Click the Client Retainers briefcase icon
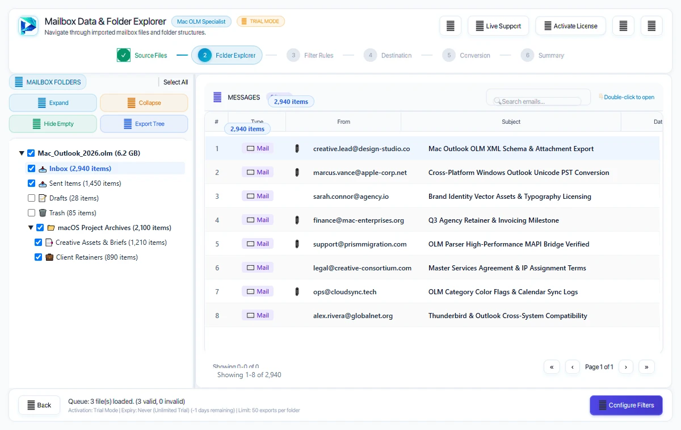This screenshot has height=430, width=681. point(49,257)
